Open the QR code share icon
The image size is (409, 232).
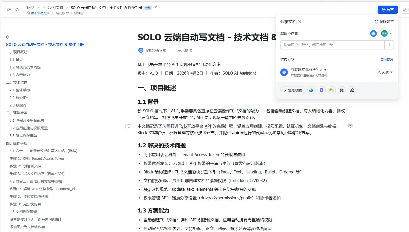(x=342, y=90)
